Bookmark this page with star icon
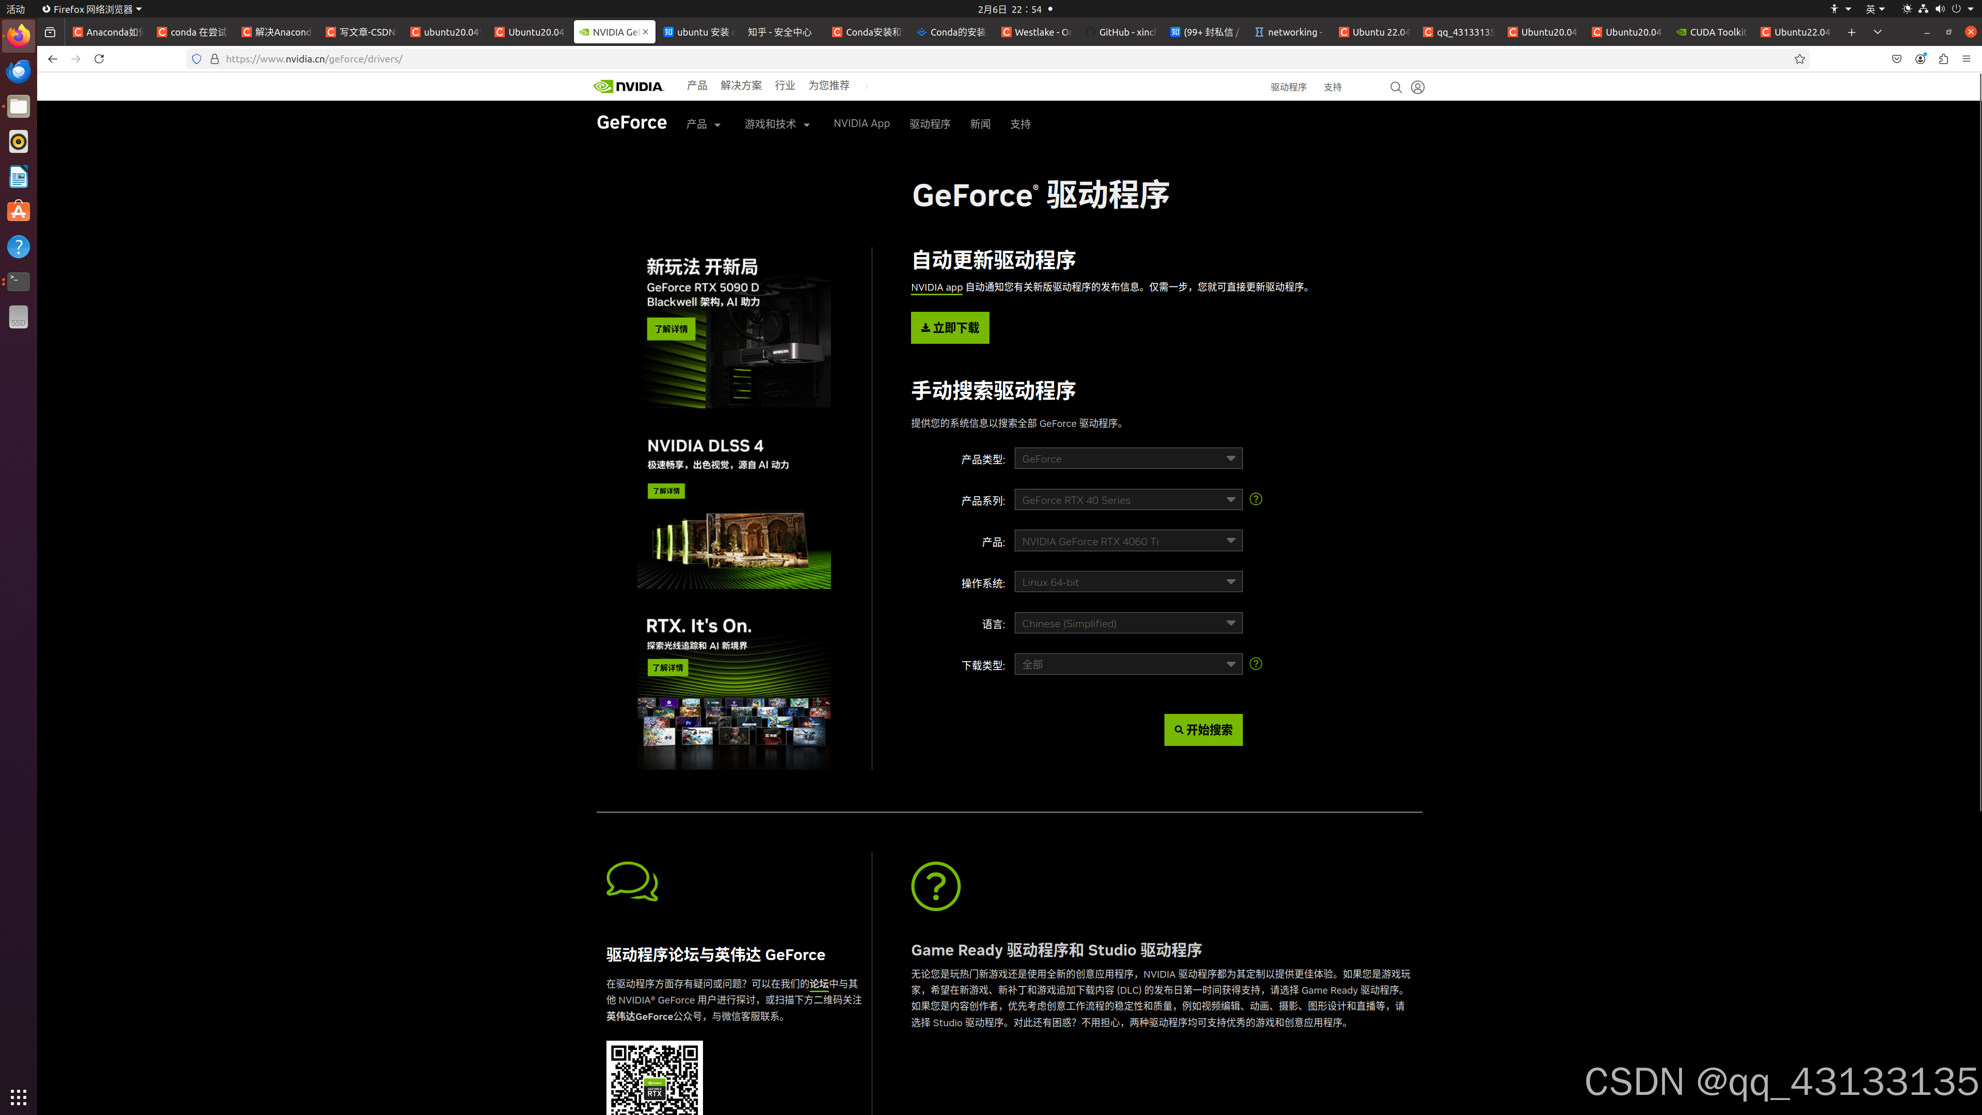Viewport: 1982px width, 1115px height. pyautogui.click(x=1800, y=58)
